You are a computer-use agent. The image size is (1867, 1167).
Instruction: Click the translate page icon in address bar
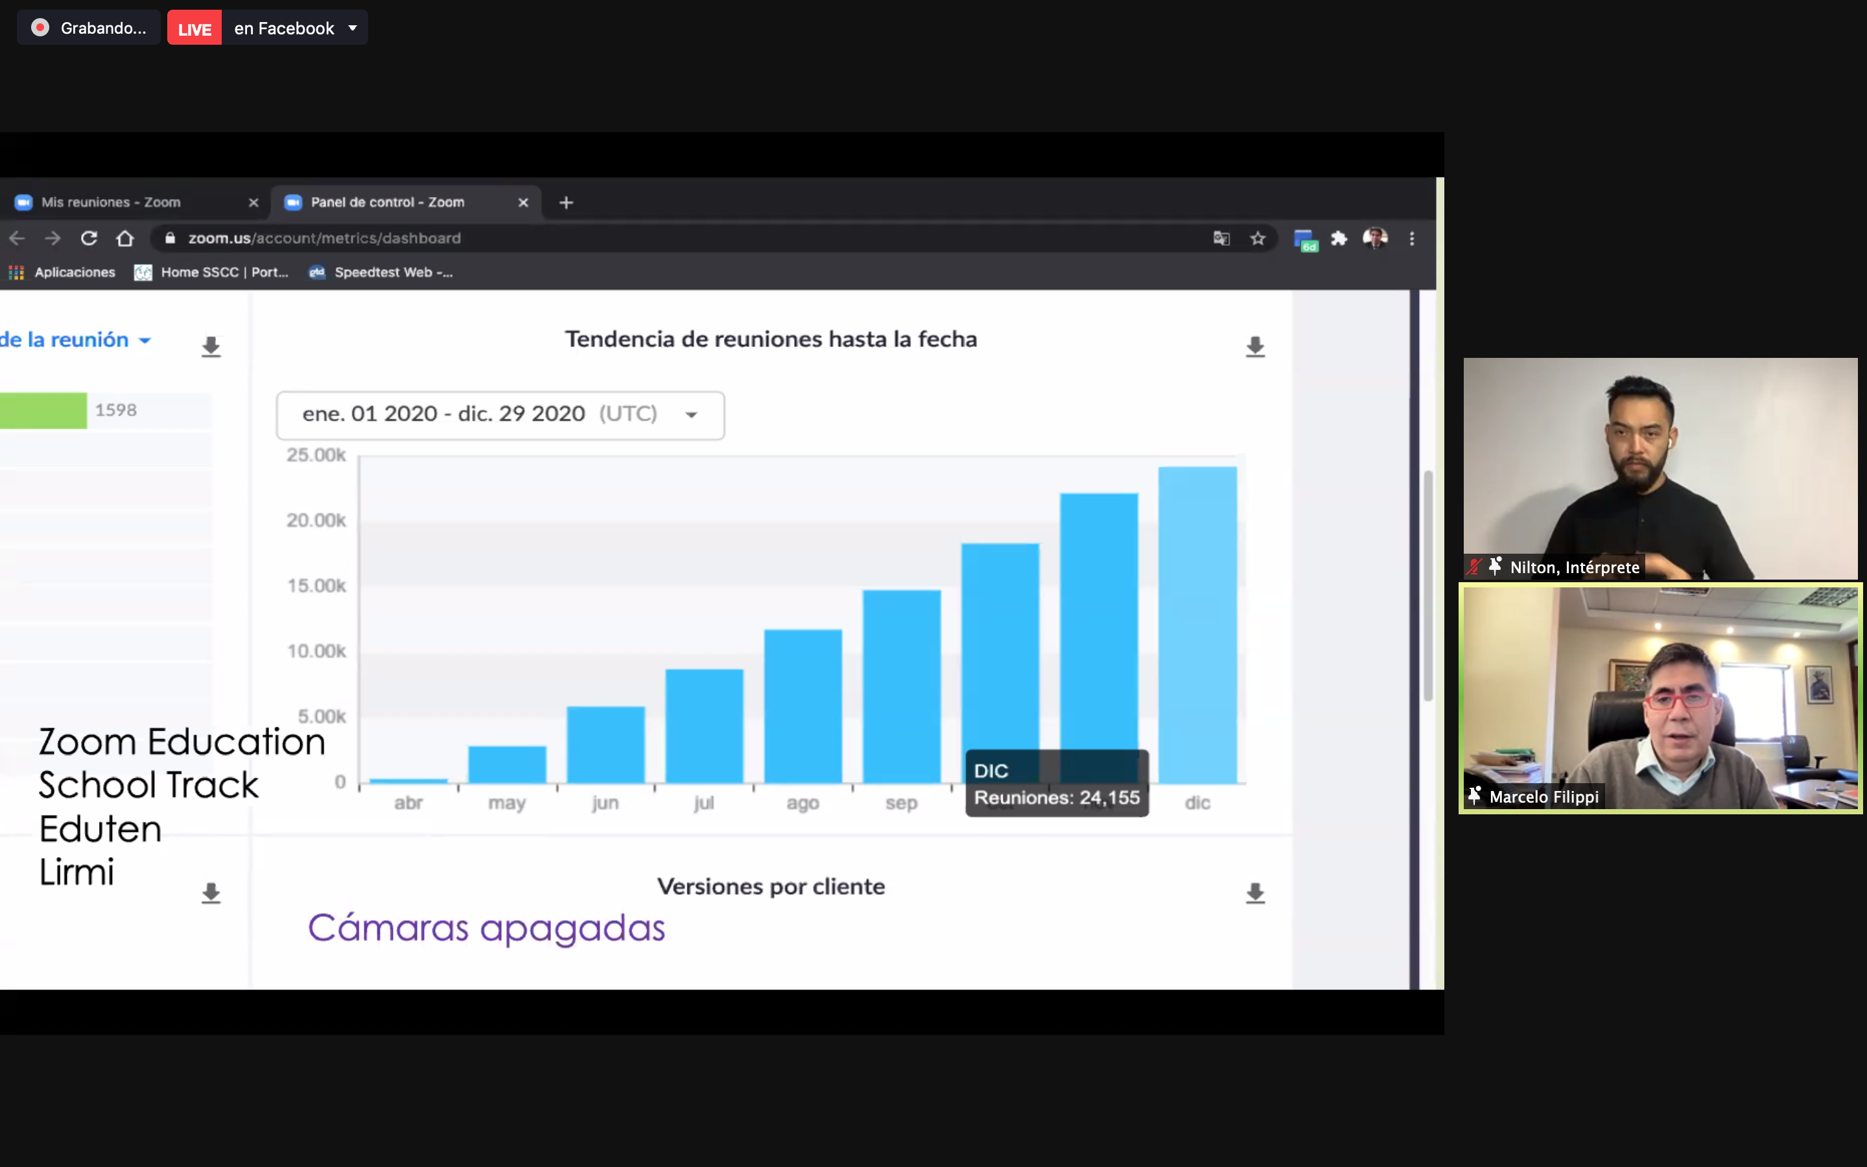[1221, 239]
